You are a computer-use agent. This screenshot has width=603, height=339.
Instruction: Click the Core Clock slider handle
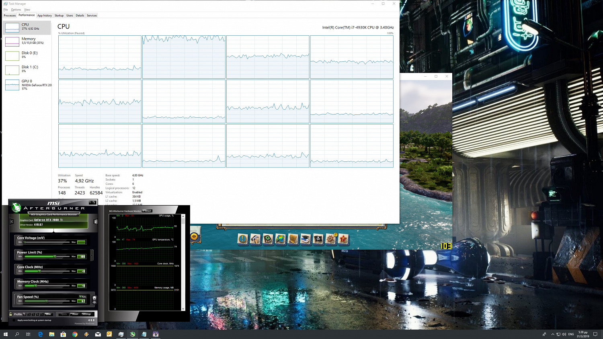39,271
